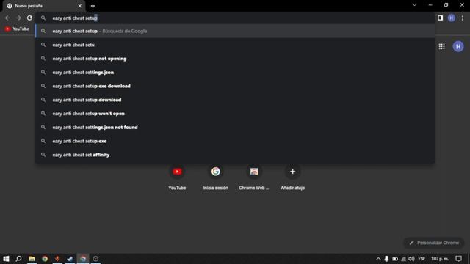Click the microphone tray icon
The width and height of the screenshot is (470, 264).
pyautogui.click(x=386, y=259)
